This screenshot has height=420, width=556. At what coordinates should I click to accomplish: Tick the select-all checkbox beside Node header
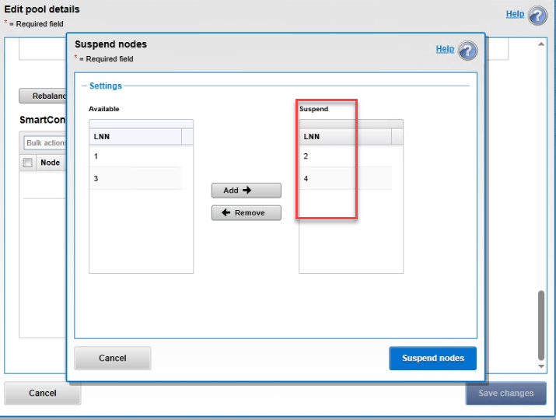[28, 163]
